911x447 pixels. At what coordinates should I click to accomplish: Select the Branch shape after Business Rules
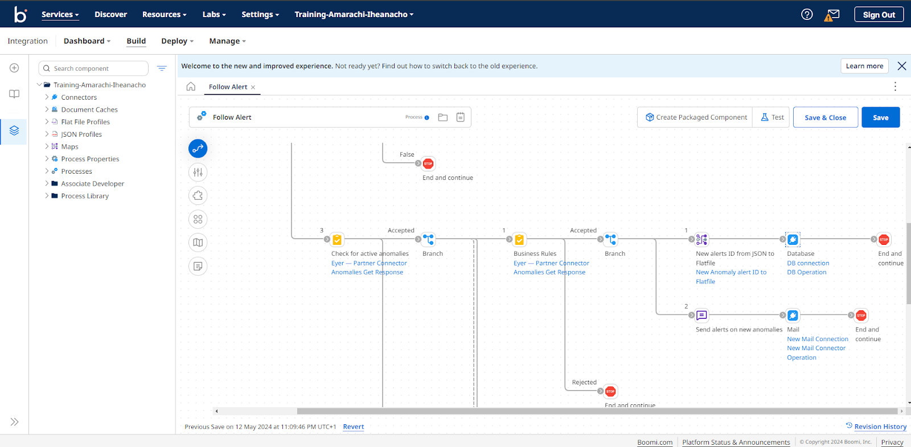tap(610, 240)
